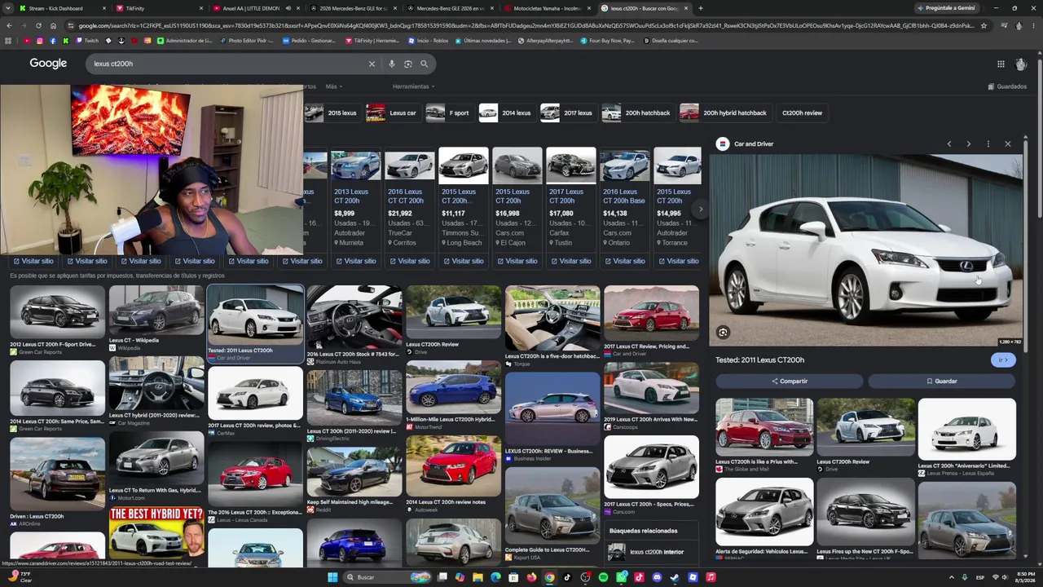Filter results by the Ct200h review chip

[802, 113]
